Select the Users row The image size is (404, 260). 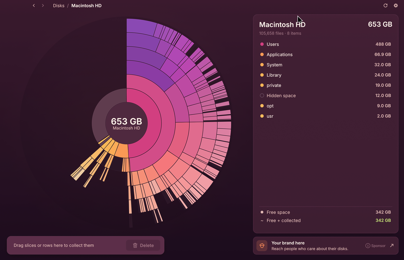326,44
